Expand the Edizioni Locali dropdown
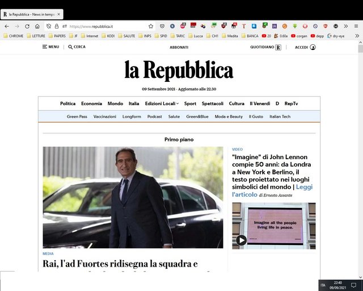This screenshot has width=363, height=291. [162, 103]
